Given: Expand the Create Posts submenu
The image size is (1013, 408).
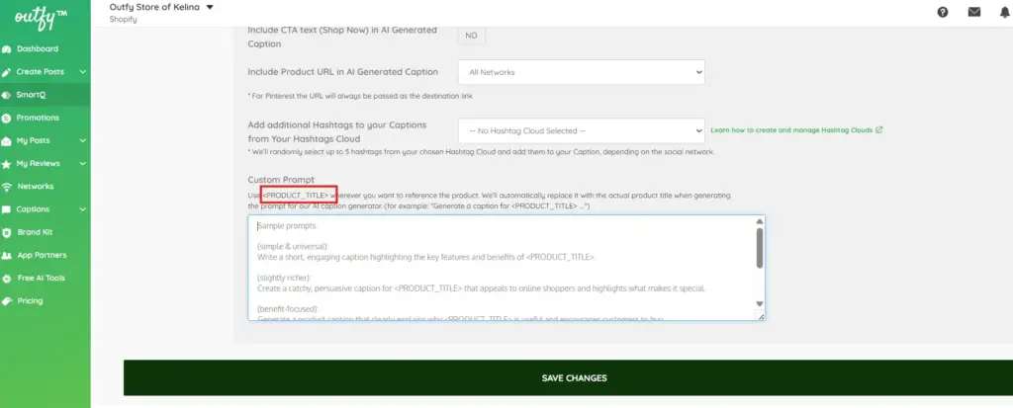Looking at the screenshot, I should click(x=82, y=72).
